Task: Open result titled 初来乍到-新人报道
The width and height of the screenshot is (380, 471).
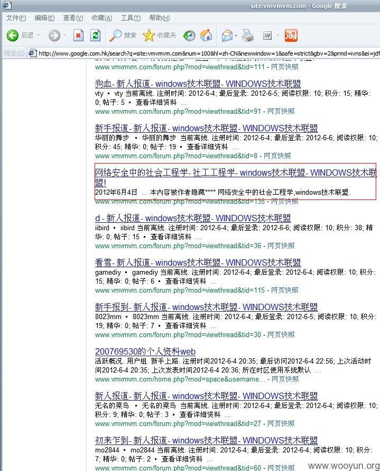Action: (206, 440)
